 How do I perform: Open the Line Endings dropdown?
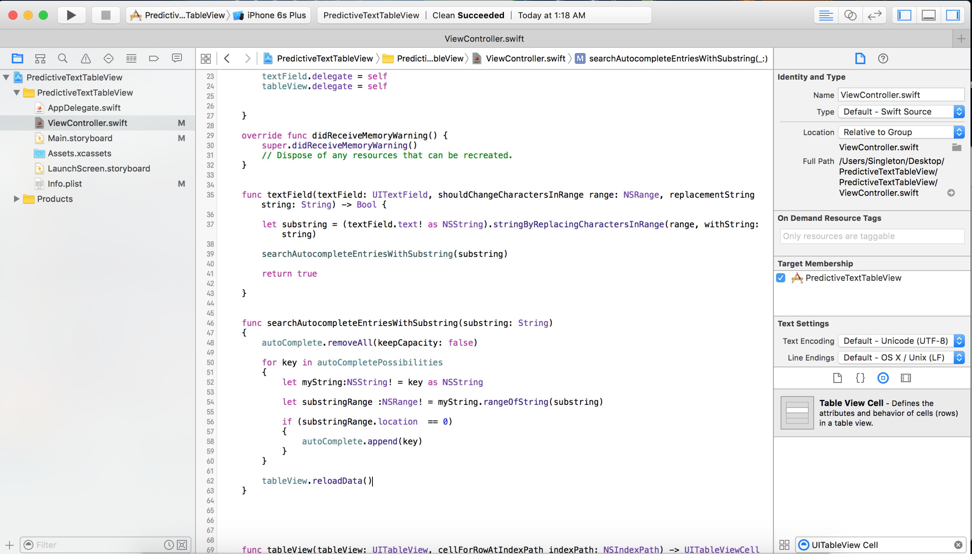tap(901, 358)
